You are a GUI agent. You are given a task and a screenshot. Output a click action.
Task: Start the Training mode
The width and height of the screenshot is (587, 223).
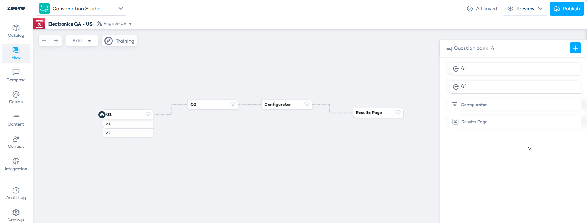click(x=119, y=41)
